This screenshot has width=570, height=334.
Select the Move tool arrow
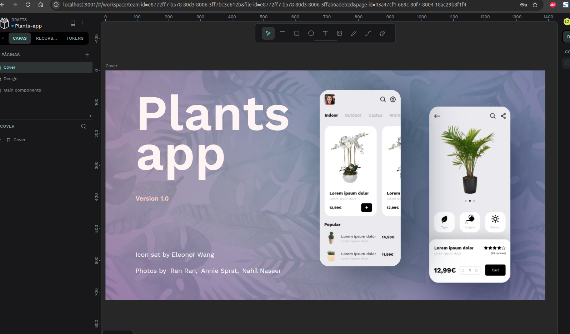[x=268, y=33]
